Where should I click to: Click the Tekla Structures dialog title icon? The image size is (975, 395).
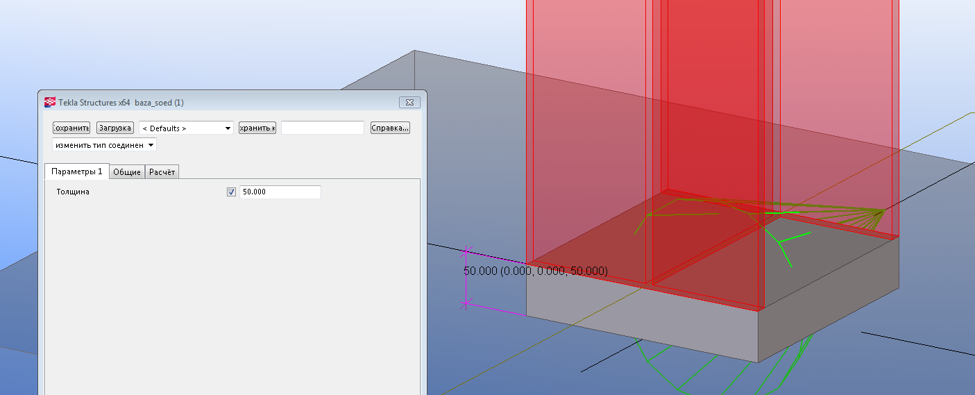[x=51, y=103]
